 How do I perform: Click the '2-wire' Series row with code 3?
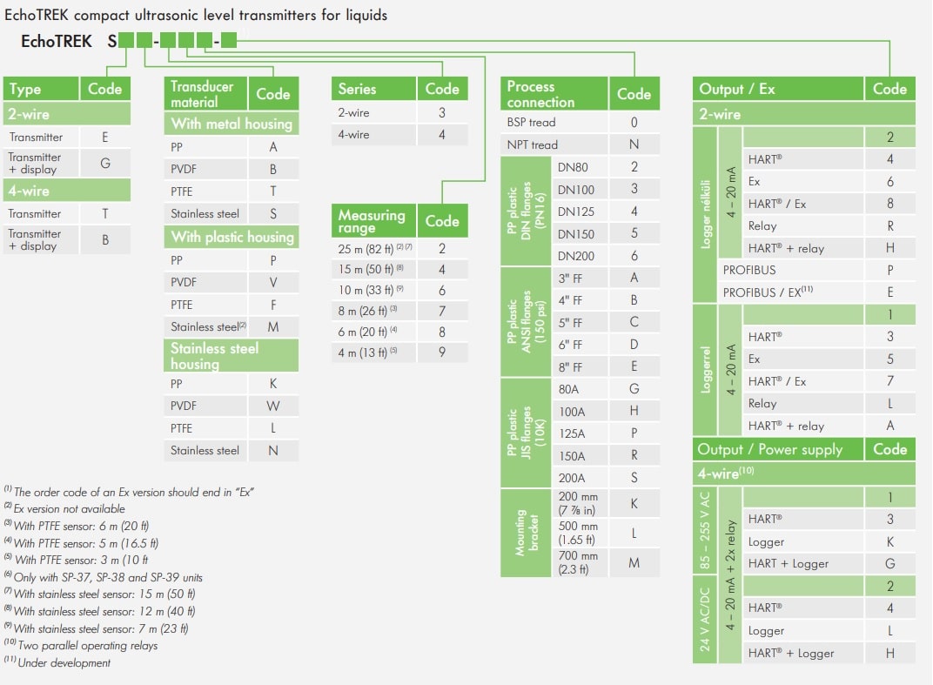coord(399,112)
